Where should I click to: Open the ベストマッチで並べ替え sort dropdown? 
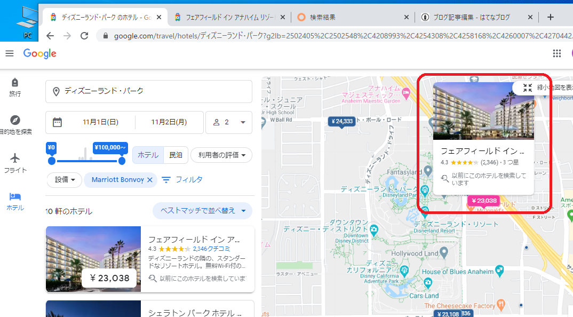202,211
